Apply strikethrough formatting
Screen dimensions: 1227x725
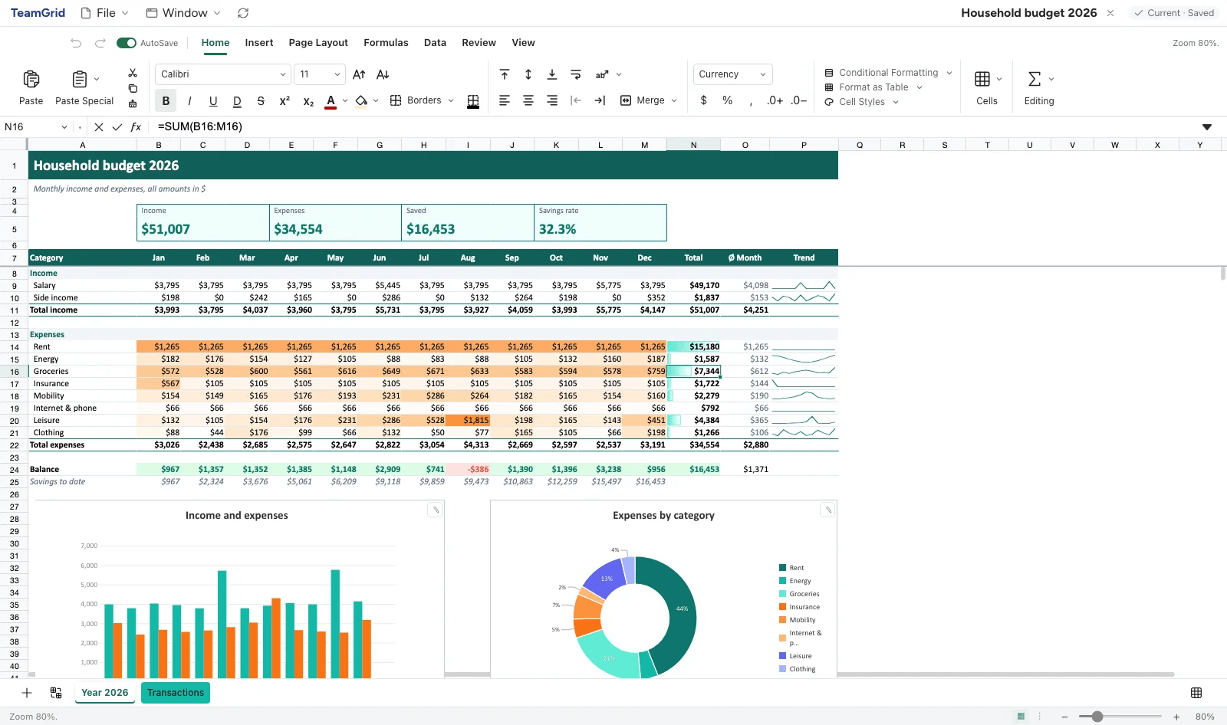coord(261,101)
